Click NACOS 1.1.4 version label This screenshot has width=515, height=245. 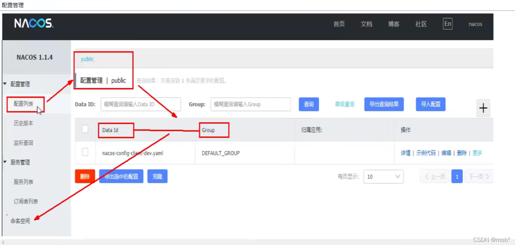[35, 57]
